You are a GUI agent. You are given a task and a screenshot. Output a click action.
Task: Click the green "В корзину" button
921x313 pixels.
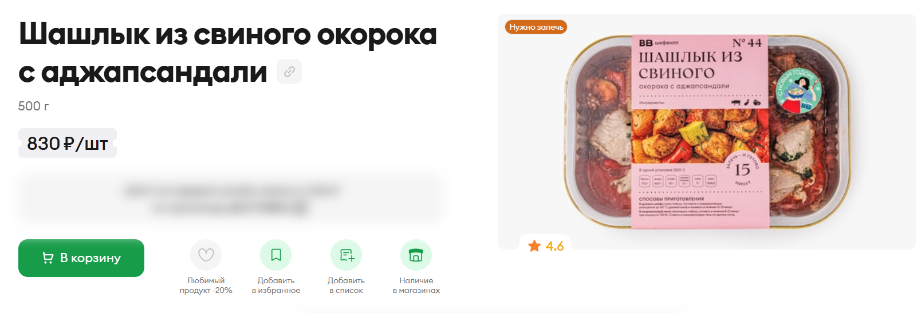(81, 258)
